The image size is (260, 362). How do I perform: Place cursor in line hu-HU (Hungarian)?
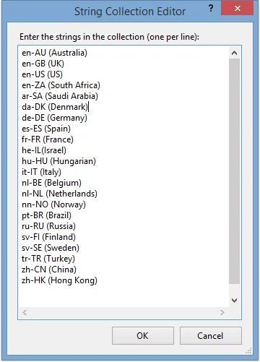pos(58,161)
